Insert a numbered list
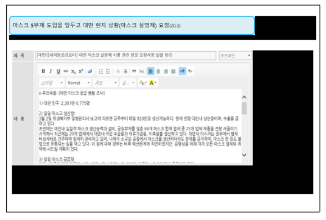326x220 pixels. (101, 71)
